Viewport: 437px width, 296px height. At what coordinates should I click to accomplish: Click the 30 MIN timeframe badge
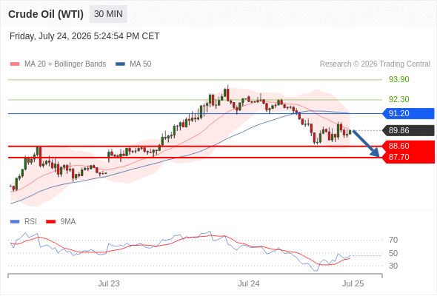coord(108,14)
